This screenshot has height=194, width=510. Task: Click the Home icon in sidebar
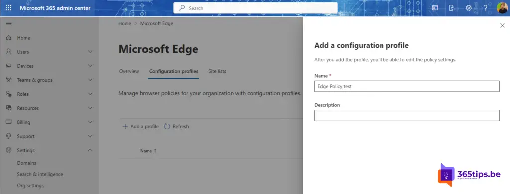9,38
